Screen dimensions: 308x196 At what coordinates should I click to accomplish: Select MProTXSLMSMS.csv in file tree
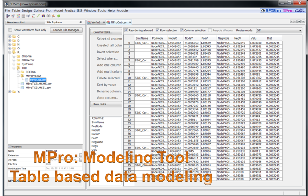coord(38,84)
